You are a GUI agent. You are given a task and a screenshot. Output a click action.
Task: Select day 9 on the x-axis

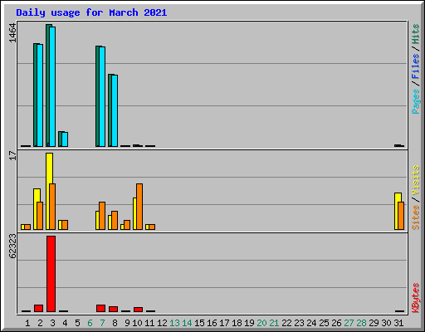[x=127, y=323]
